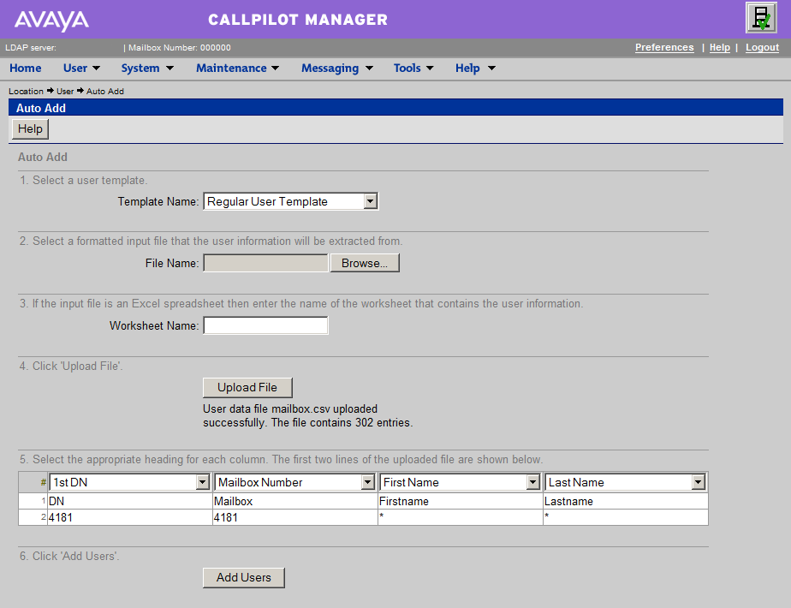Click the 'DN' cell in row 1
This screenshot has height=608, width=791.
(129, 501)
